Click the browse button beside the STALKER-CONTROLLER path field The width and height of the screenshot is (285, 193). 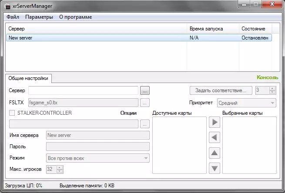coord(145,124)
